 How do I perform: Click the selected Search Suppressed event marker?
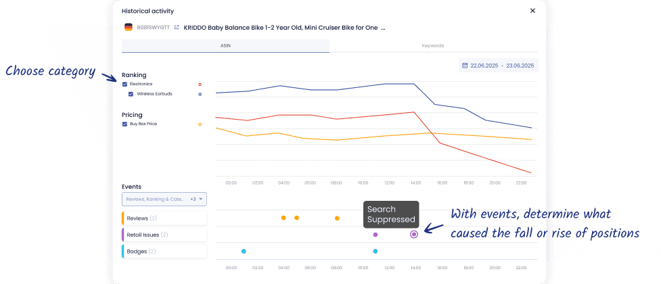414,234
